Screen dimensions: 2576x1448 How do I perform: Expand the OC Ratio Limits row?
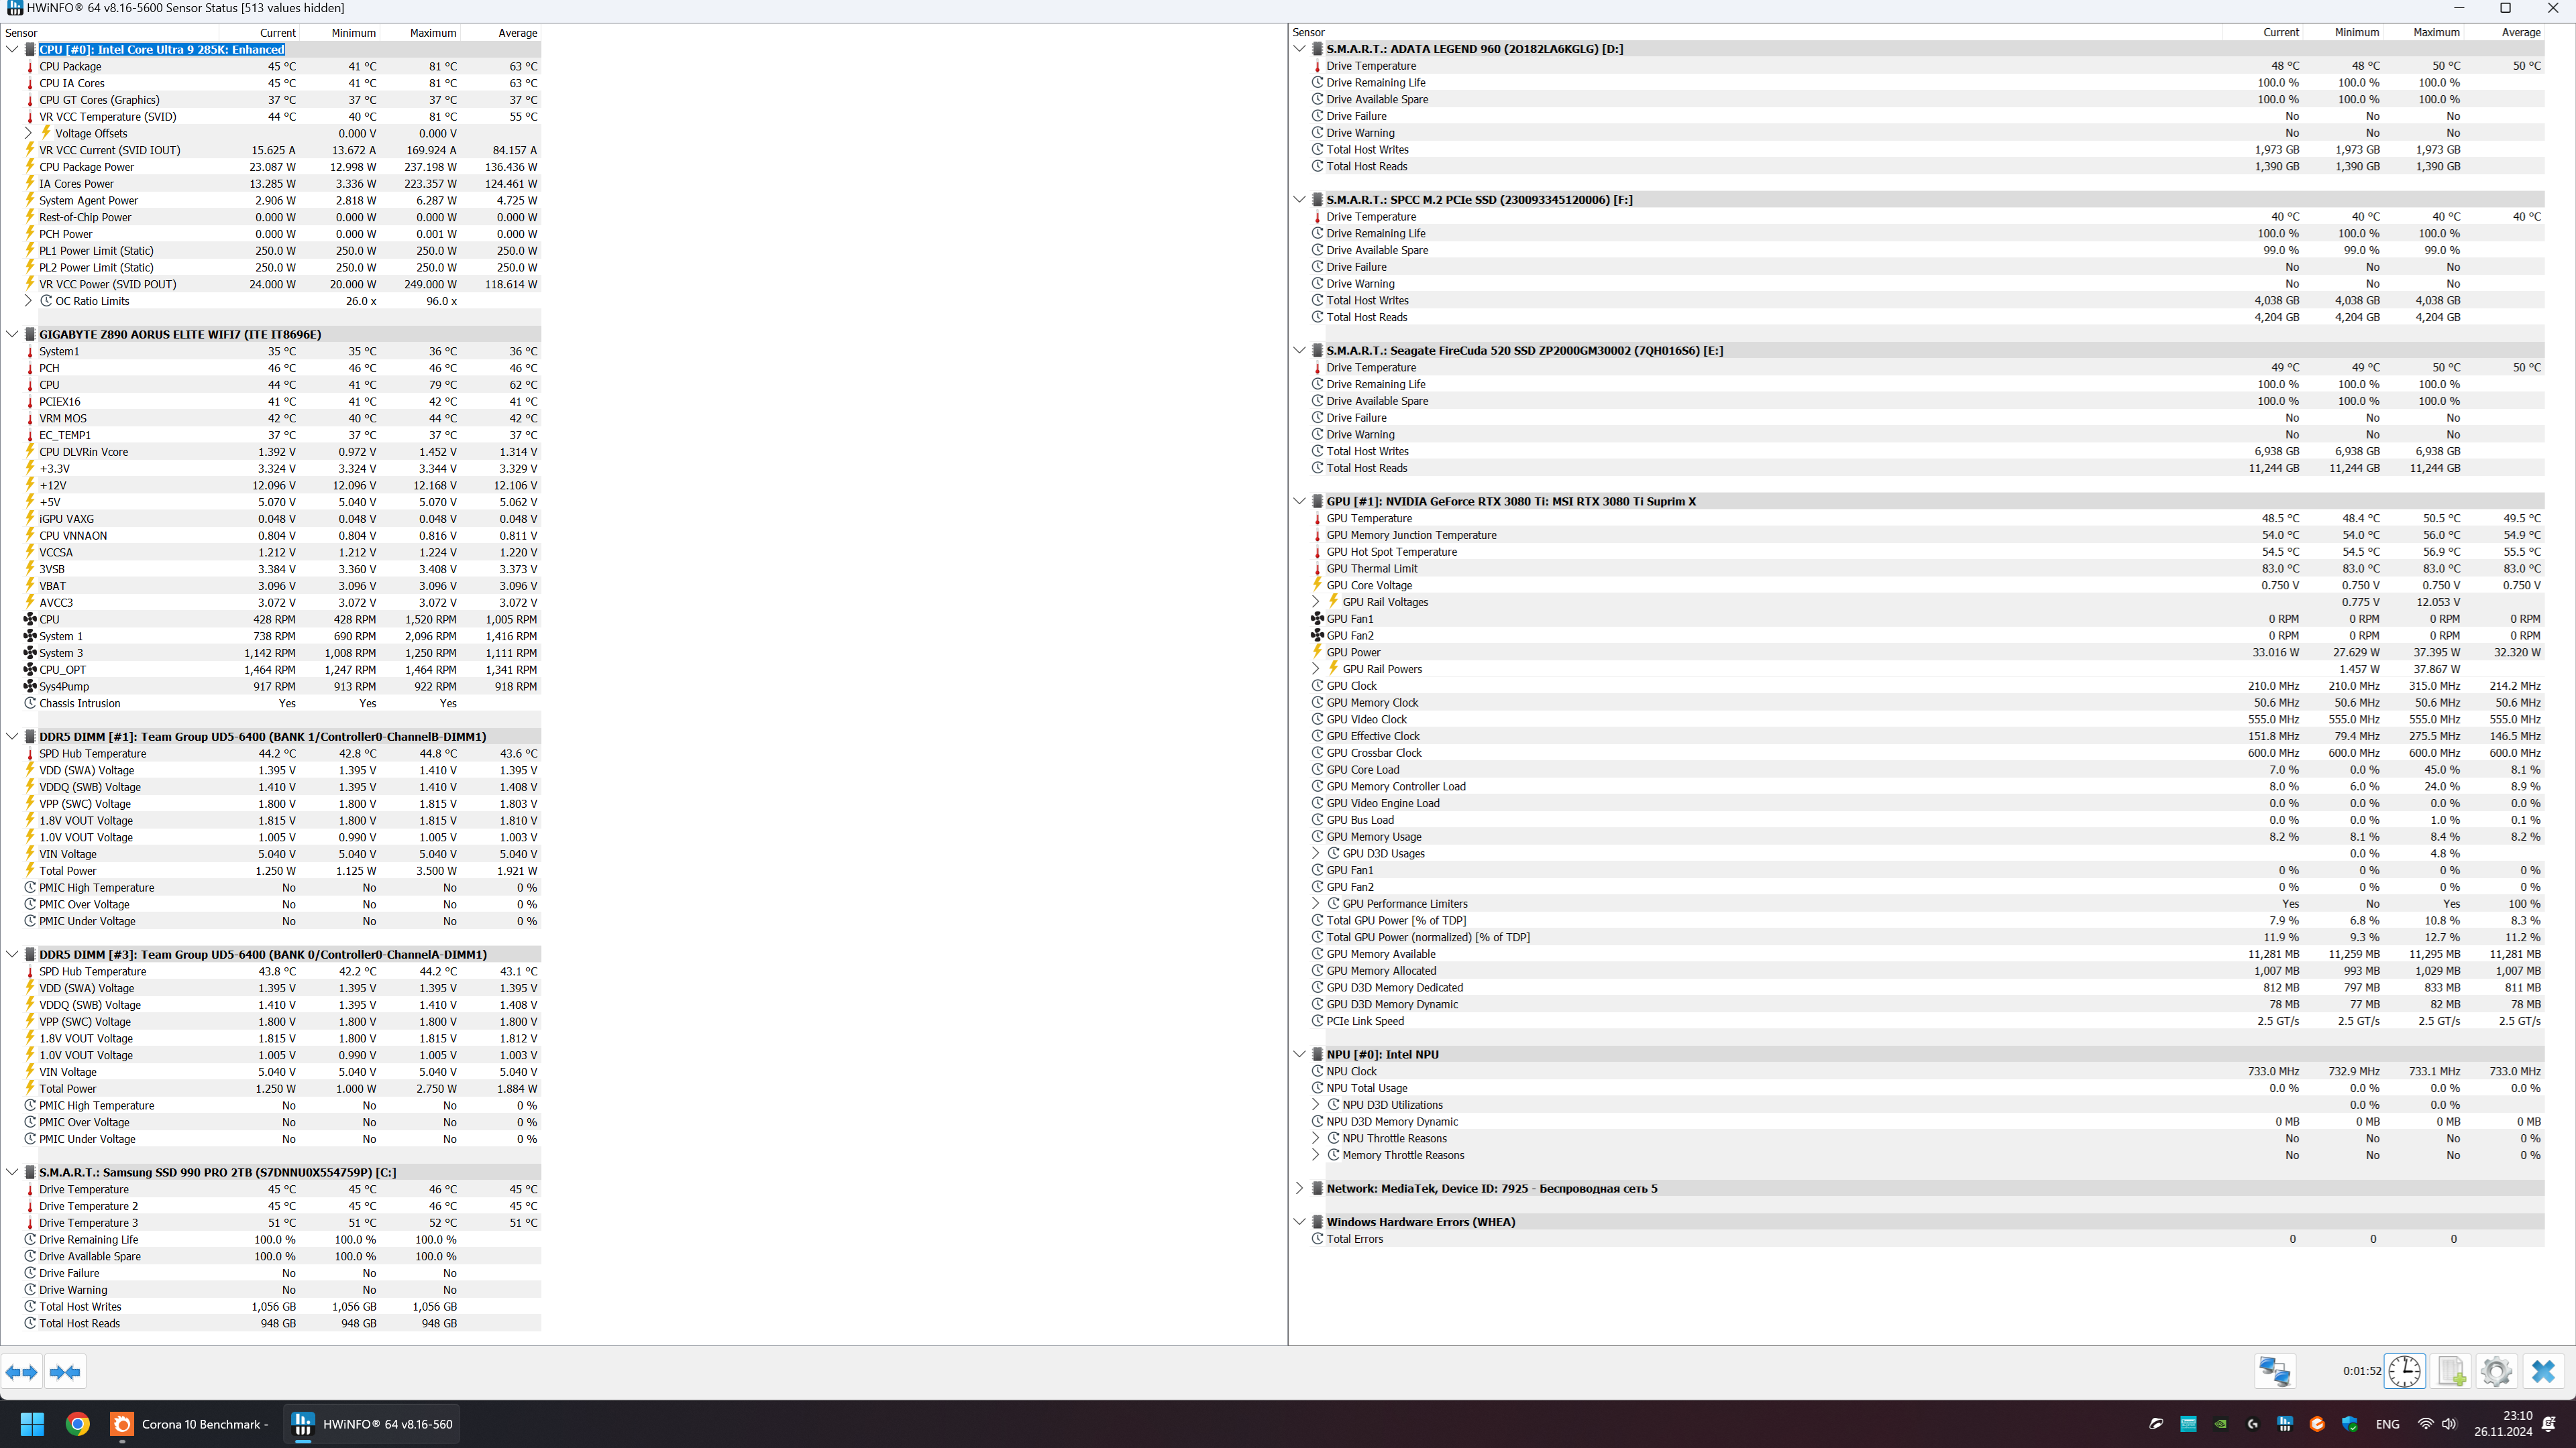pos(29,301)
